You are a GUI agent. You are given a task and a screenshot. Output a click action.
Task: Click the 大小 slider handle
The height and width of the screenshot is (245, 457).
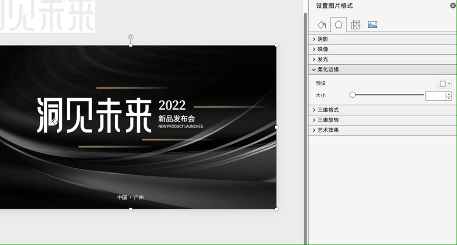tap(352, 95)
